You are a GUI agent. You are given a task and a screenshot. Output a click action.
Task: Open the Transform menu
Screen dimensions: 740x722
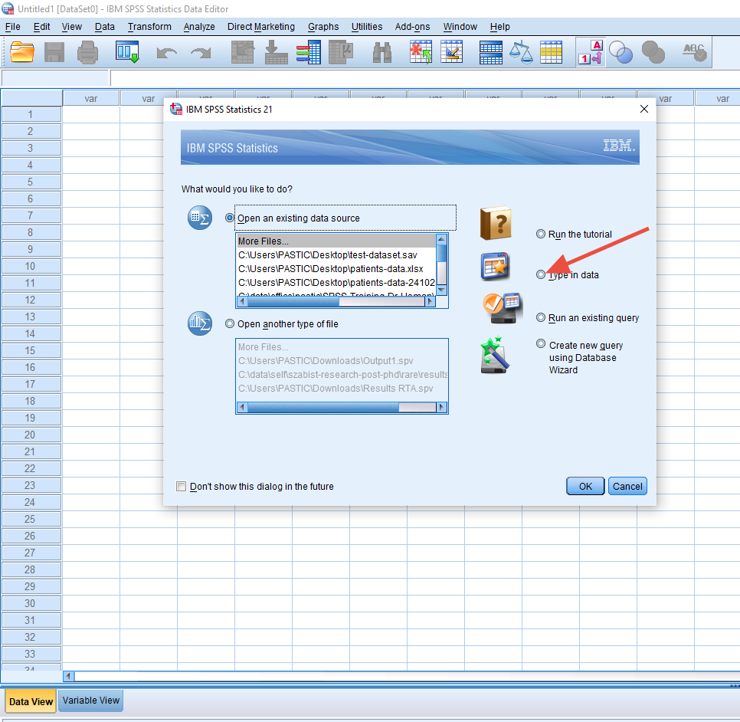tap(149, 27)
